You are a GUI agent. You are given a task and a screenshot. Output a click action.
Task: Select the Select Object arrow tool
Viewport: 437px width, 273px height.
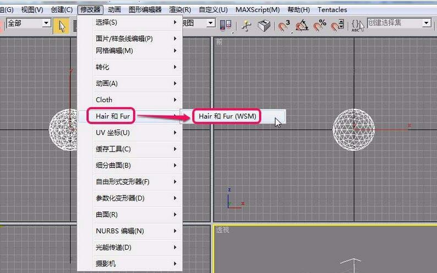tap(61, 26)
